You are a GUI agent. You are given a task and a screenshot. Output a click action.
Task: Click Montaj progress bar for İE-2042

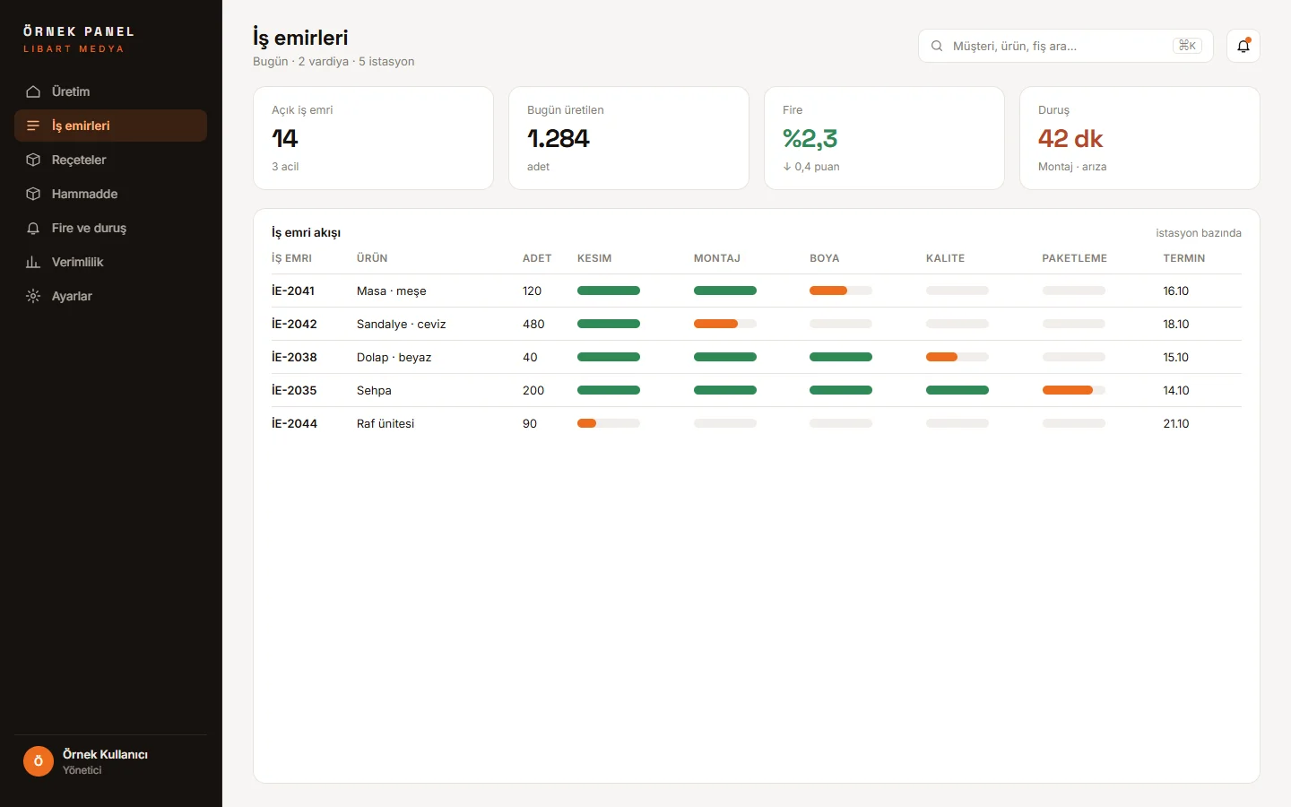[x=725, y=324]
